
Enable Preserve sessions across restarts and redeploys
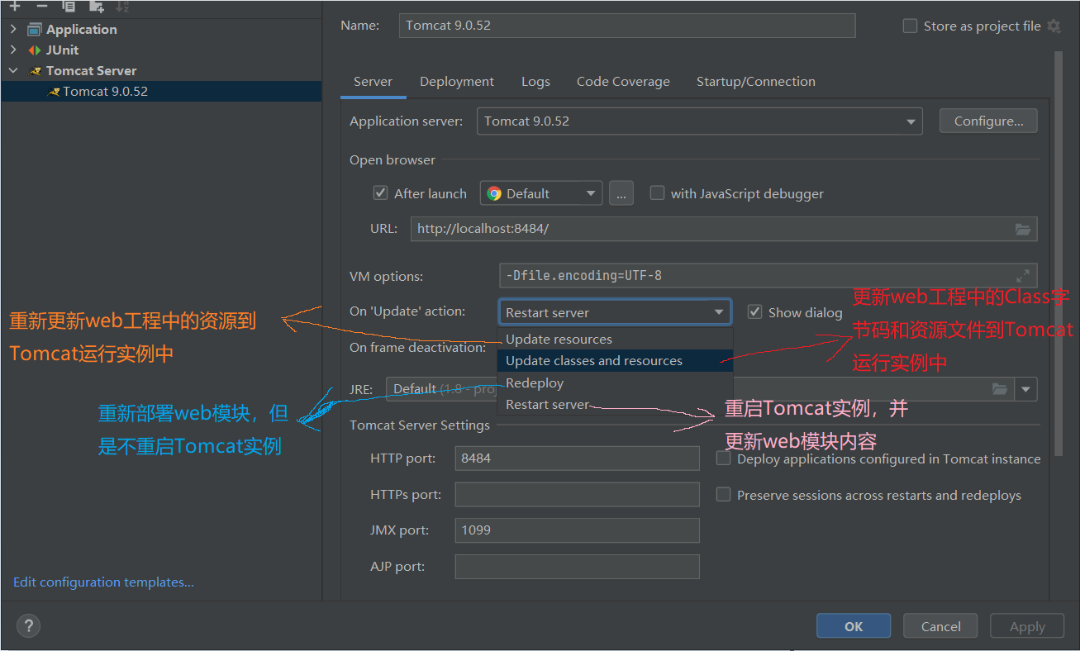point(723,495)
